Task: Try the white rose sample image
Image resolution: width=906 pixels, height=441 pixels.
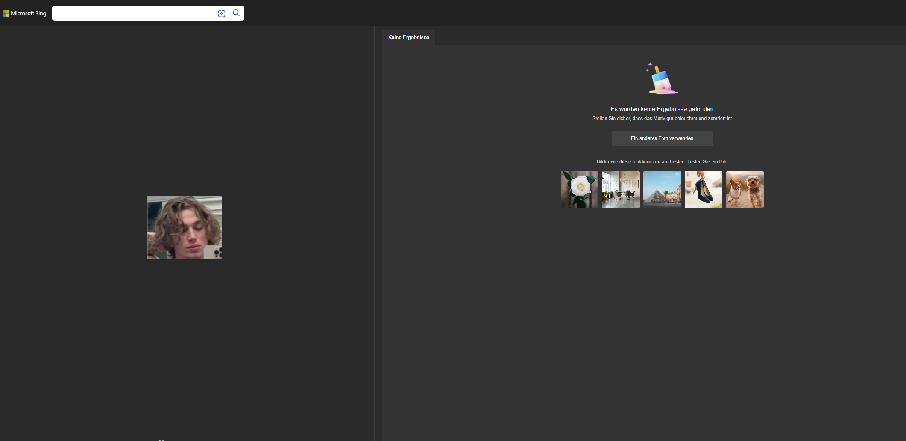Action: [579, 190]
